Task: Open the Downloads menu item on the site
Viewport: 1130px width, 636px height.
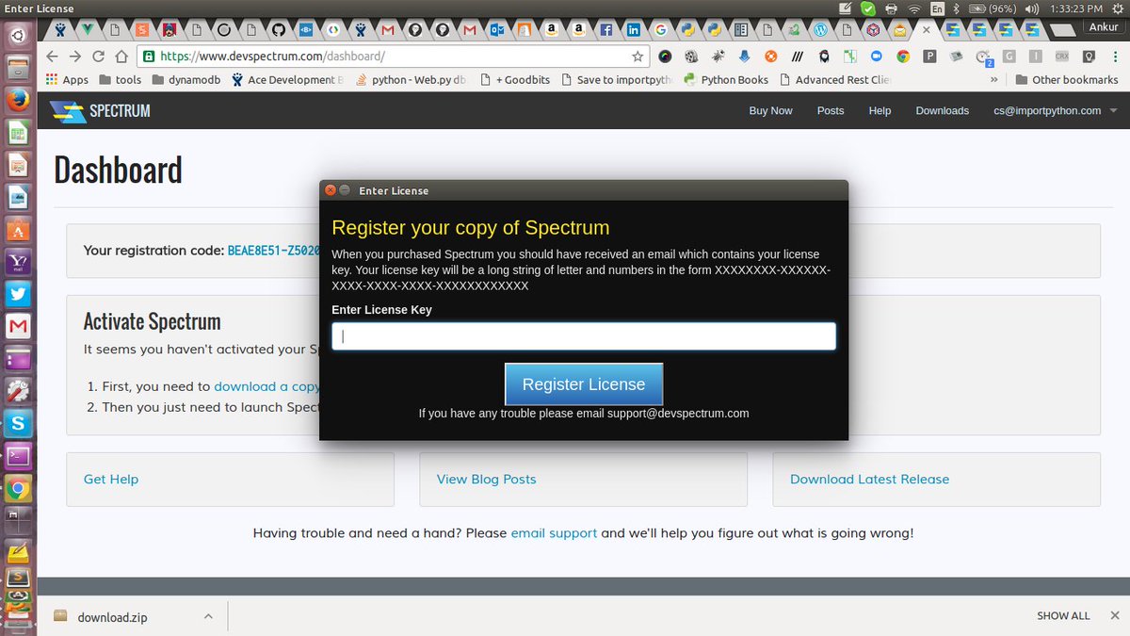Action: [x=942, y=110]
